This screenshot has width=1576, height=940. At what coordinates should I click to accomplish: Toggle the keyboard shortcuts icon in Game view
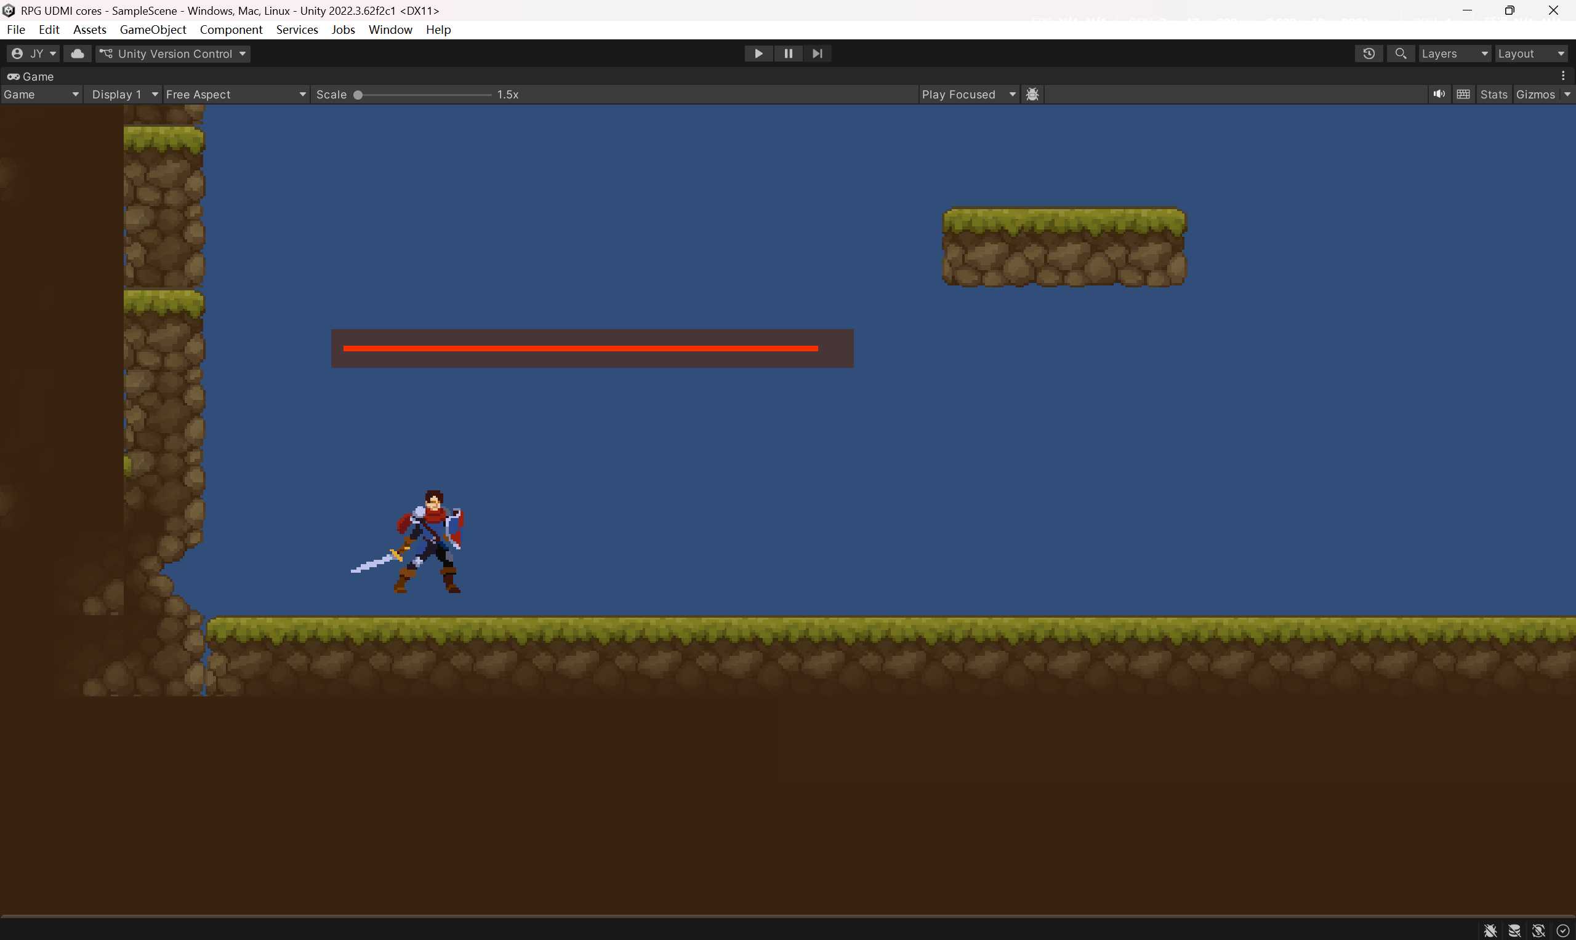coord(1463,94)
